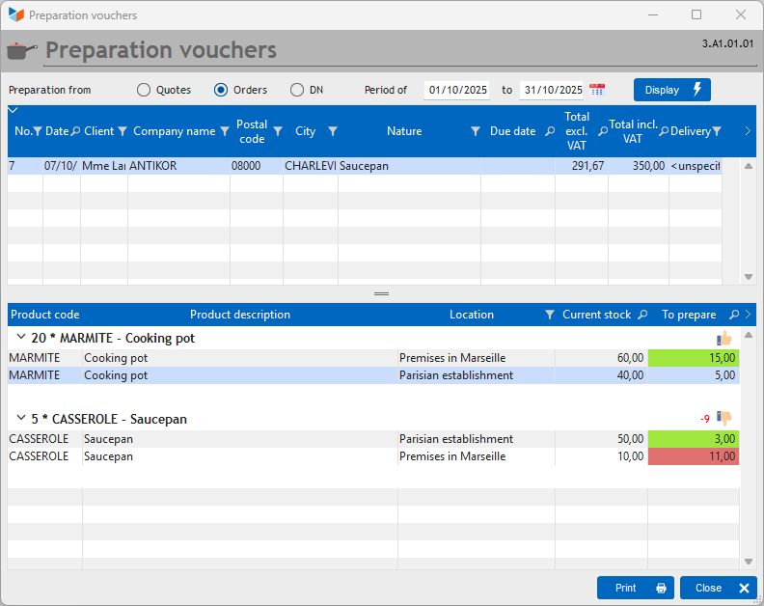Search the Current stock column

click(x=642, y=315)
